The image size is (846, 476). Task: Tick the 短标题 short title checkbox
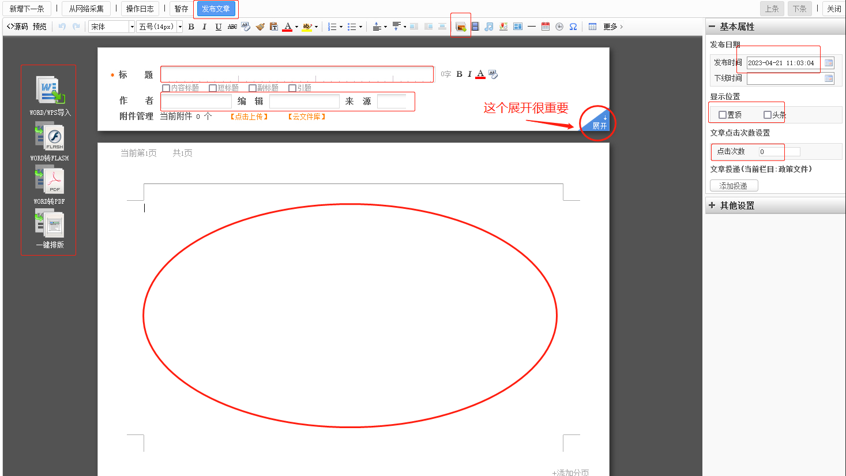tap(213, 88)
